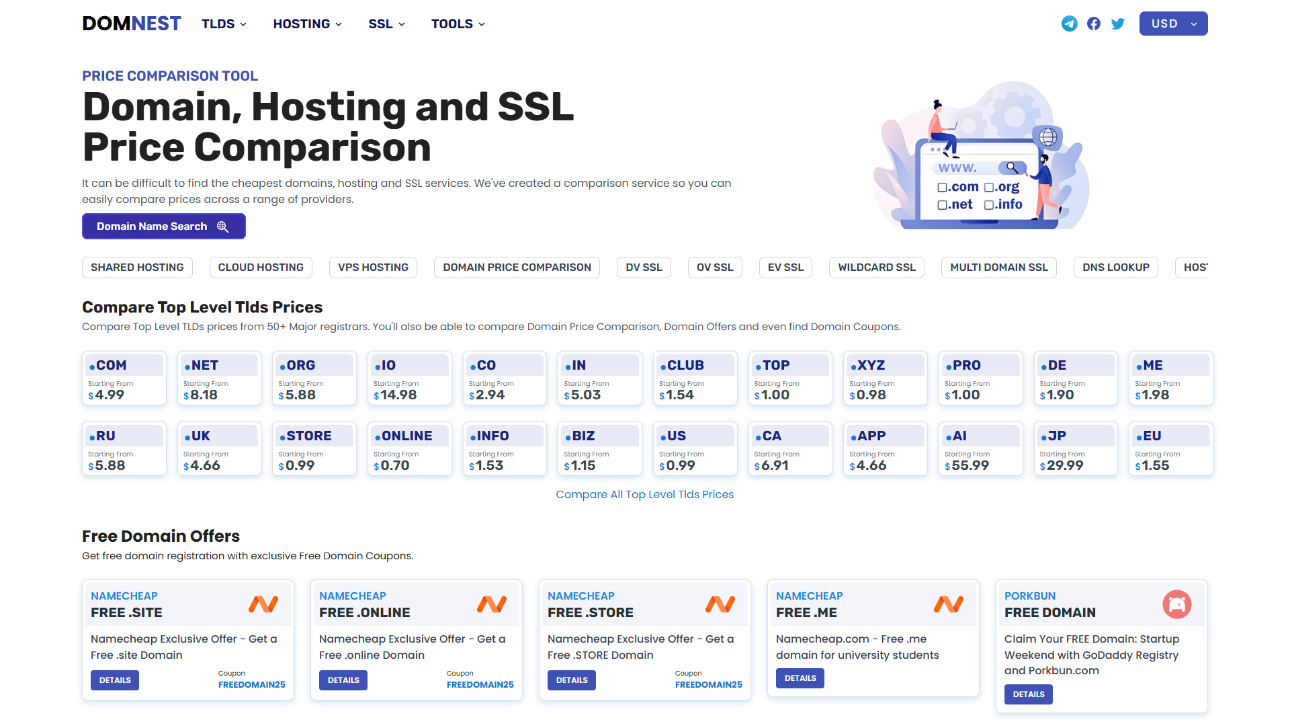Open the TOOLS navigation menu
This screenshot has height=726, width=1290.
coord(458,24)
